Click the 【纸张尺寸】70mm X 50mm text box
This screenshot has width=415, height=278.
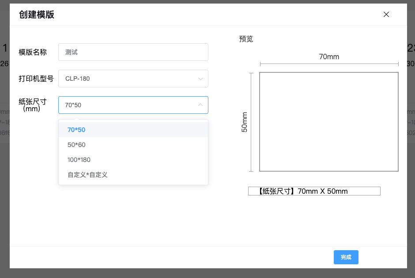click(314, 191)
